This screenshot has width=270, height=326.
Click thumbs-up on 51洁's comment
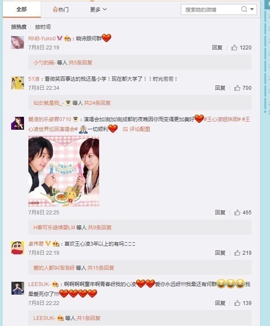(237, 88)
